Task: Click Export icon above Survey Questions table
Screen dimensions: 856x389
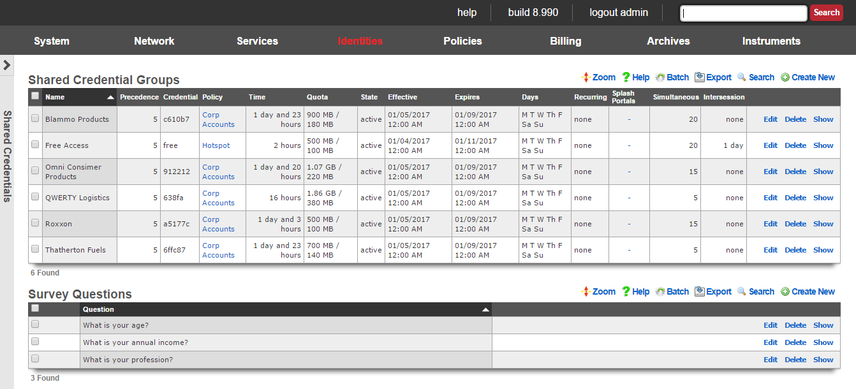Action: point(700,291)
